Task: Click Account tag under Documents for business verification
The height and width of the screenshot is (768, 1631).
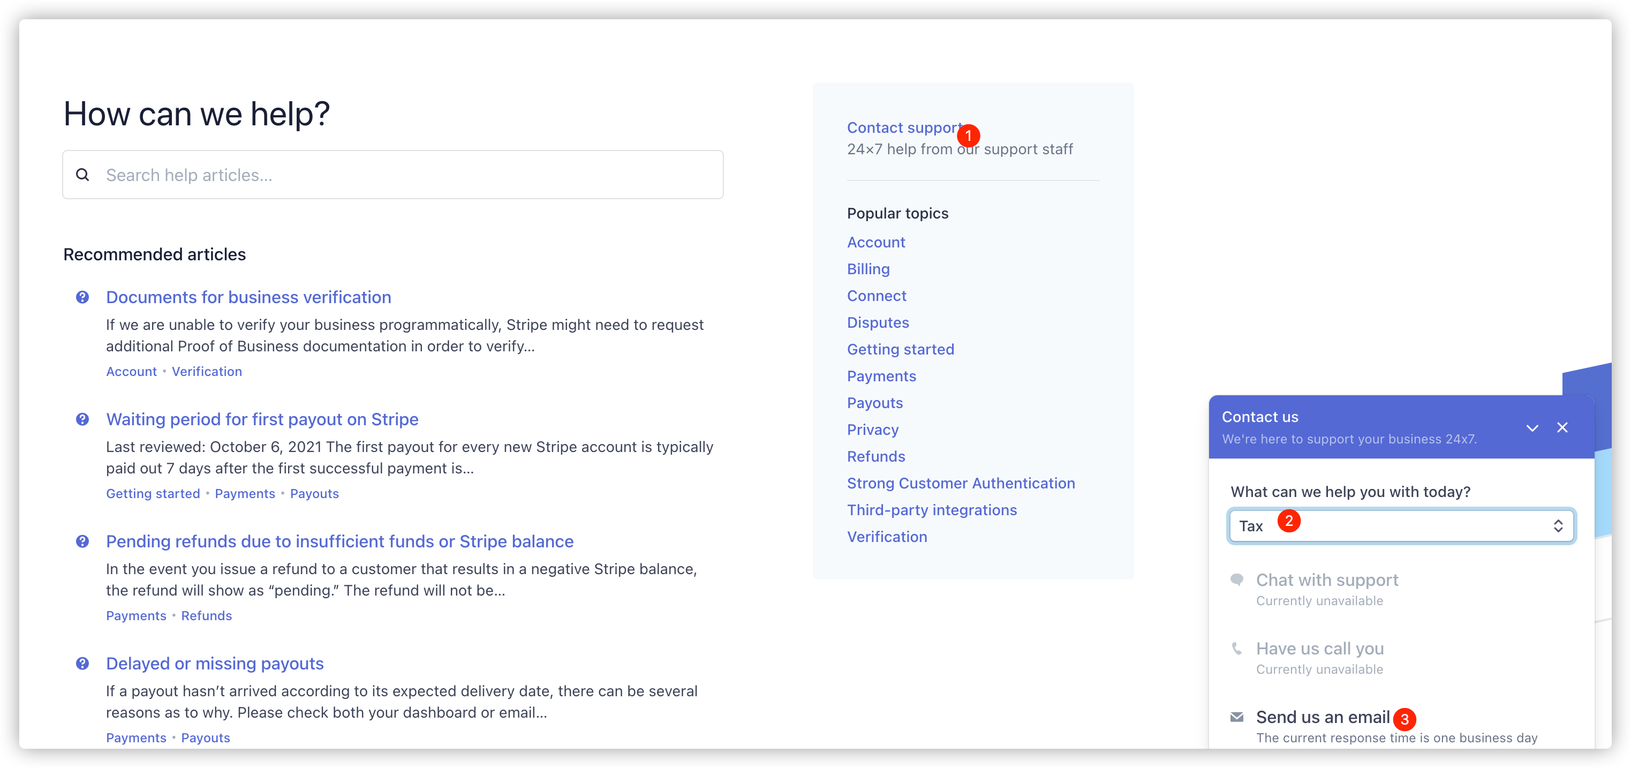Action: [x=131, y=372]
